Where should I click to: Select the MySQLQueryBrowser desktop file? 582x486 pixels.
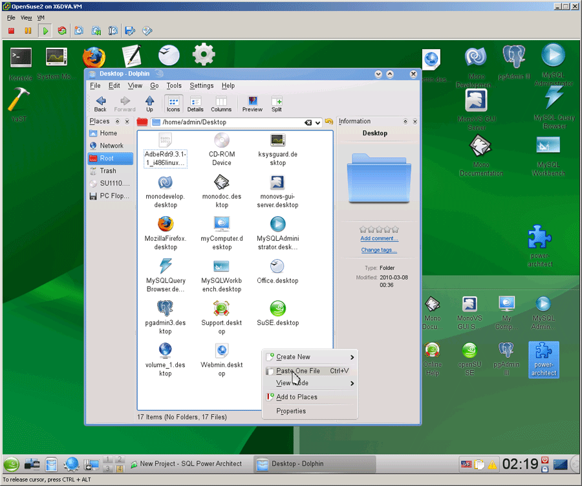click(x=166, y=276)
